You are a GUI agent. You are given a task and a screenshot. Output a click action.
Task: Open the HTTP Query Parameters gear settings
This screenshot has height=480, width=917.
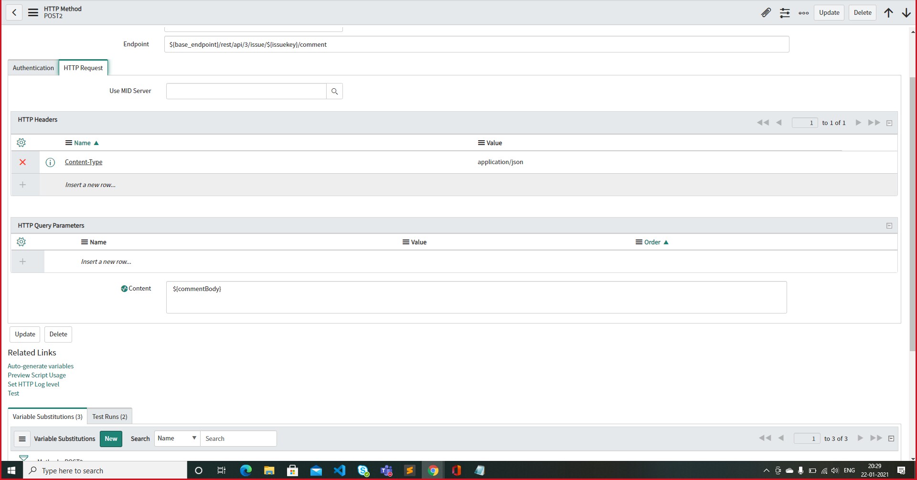(21, 242)
